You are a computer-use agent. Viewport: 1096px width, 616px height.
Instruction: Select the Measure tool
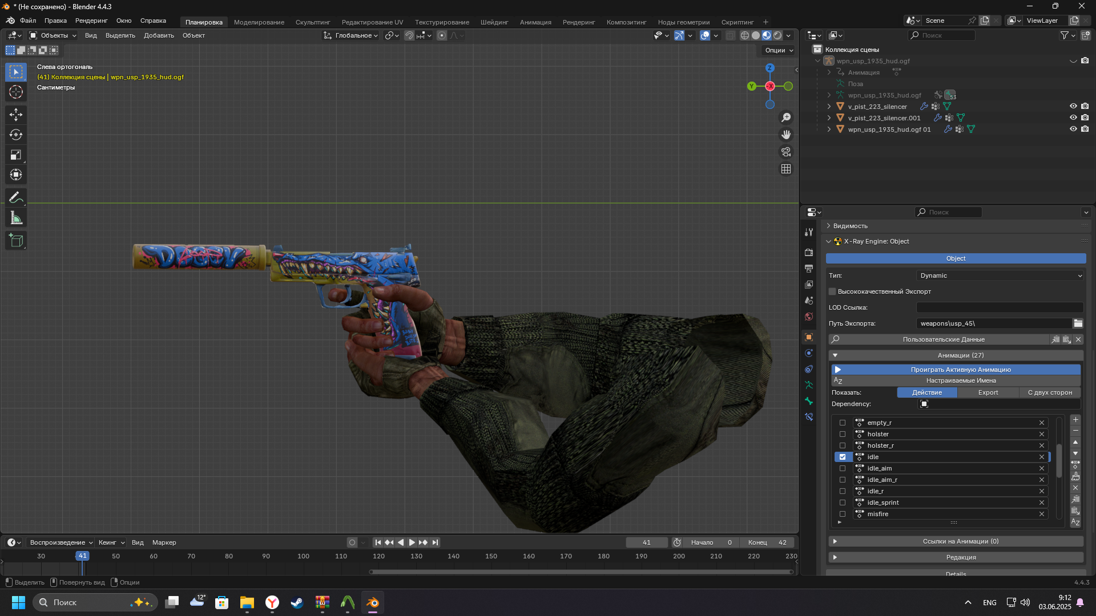click(x=16, y=218)
